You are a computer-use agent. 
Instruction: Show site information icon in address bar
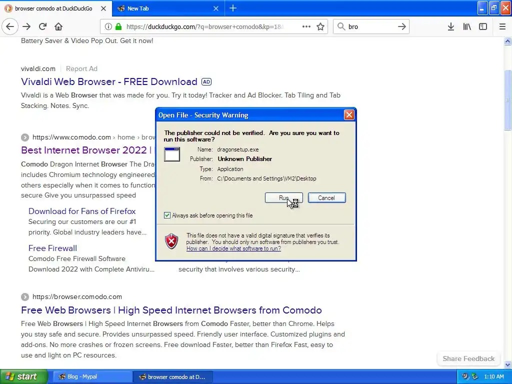tap(108, 26)
